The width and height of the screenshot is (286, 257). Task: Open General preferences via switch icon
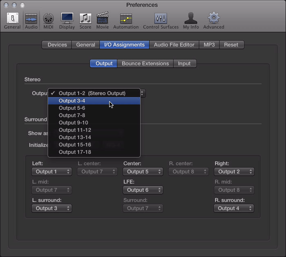pyautogui.click(x=12, y=21)
